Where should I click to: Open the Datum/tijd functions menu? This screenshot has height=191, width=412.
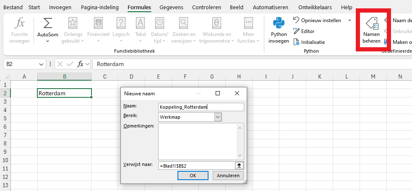pos(159,31)
